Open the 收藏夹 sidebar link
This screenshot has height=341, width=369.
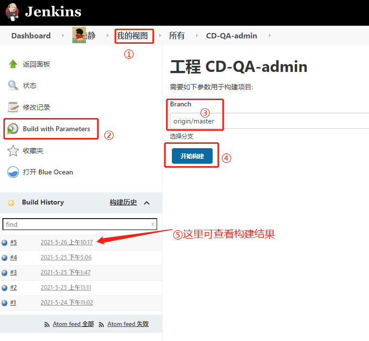click(33, 151)
